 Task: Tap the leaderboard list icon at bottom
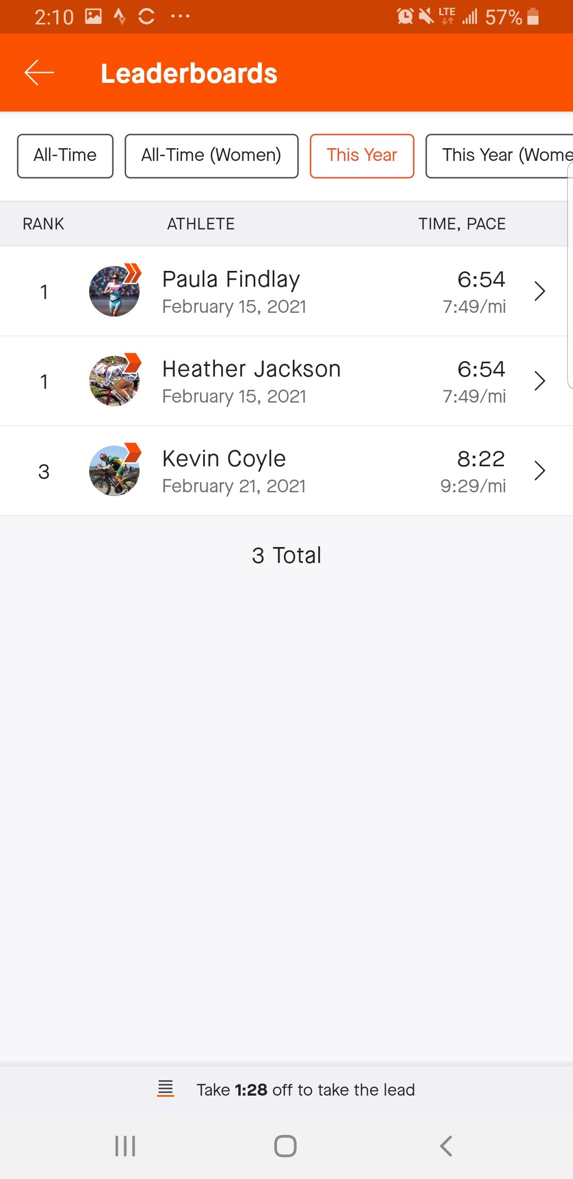click(166, 1089)
